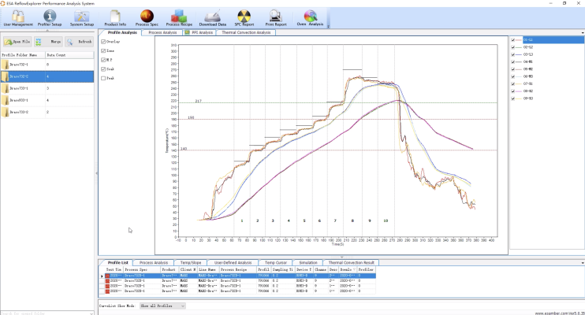Image resolution: width=585 pixels, height=315 pixels.
Task: Open the Process Spec tool
Action: point(147,17)
